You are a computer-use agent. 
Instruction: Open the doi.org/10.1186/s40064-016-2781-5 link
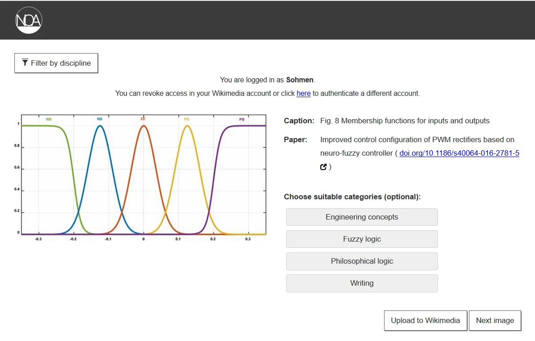coord(459,153)
